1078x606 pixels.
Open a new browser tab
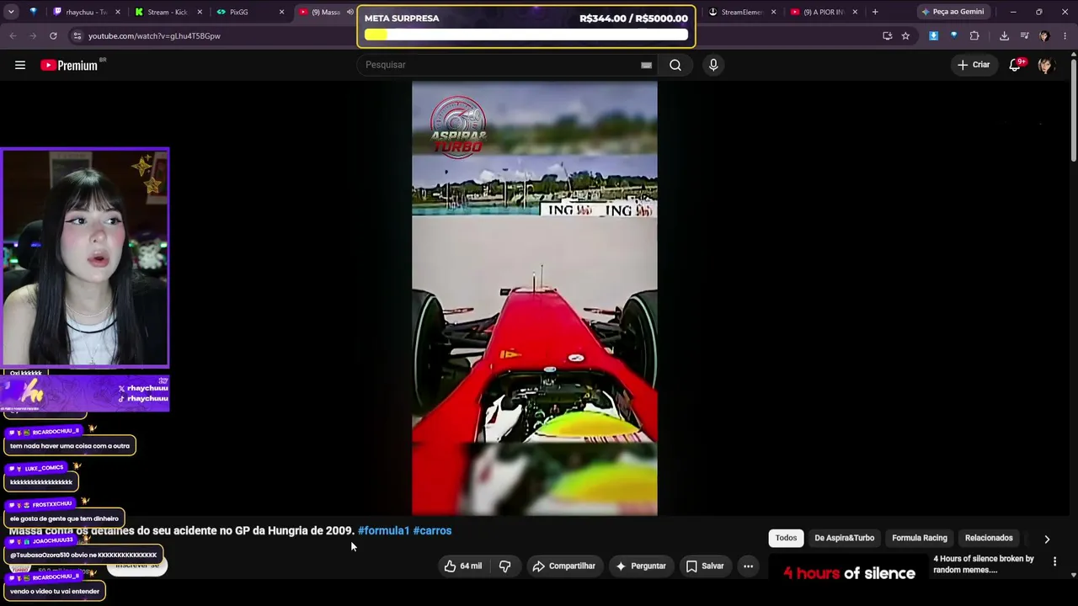pos(875,12)
